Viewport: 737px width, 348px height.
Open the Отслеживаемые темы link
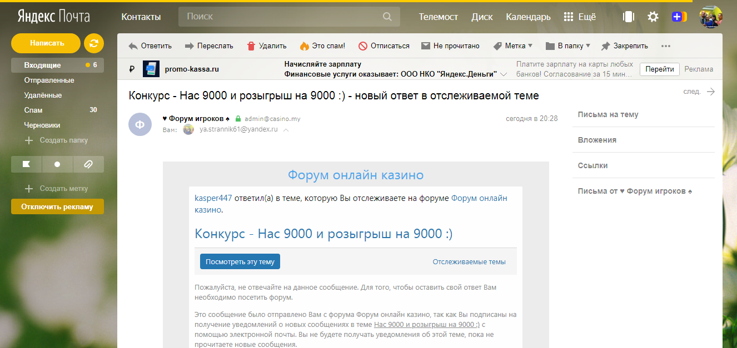(x=469, y=261)
